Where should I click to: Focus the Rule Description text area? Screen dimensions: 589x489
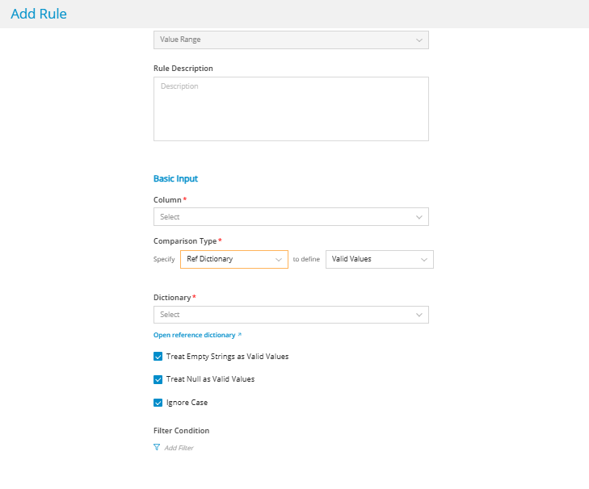[291, 109]
